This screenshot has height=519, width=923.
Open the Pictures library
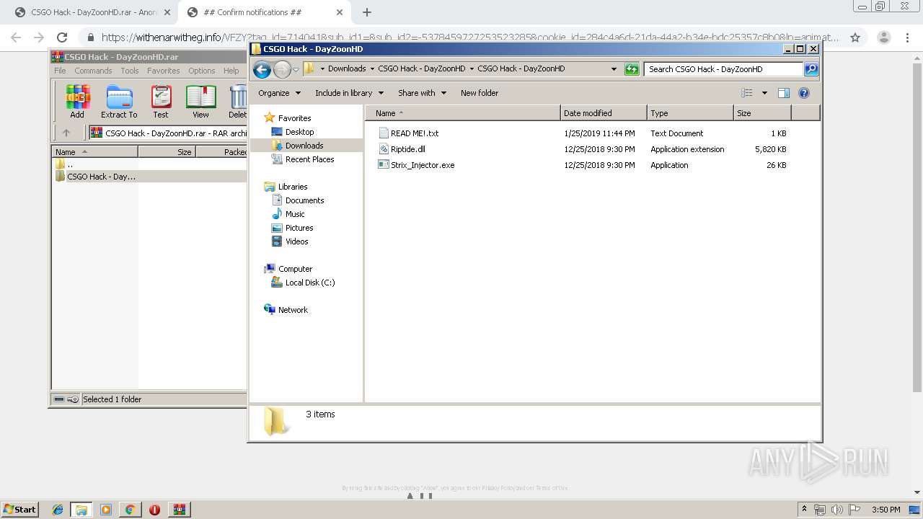coord(299,228)
